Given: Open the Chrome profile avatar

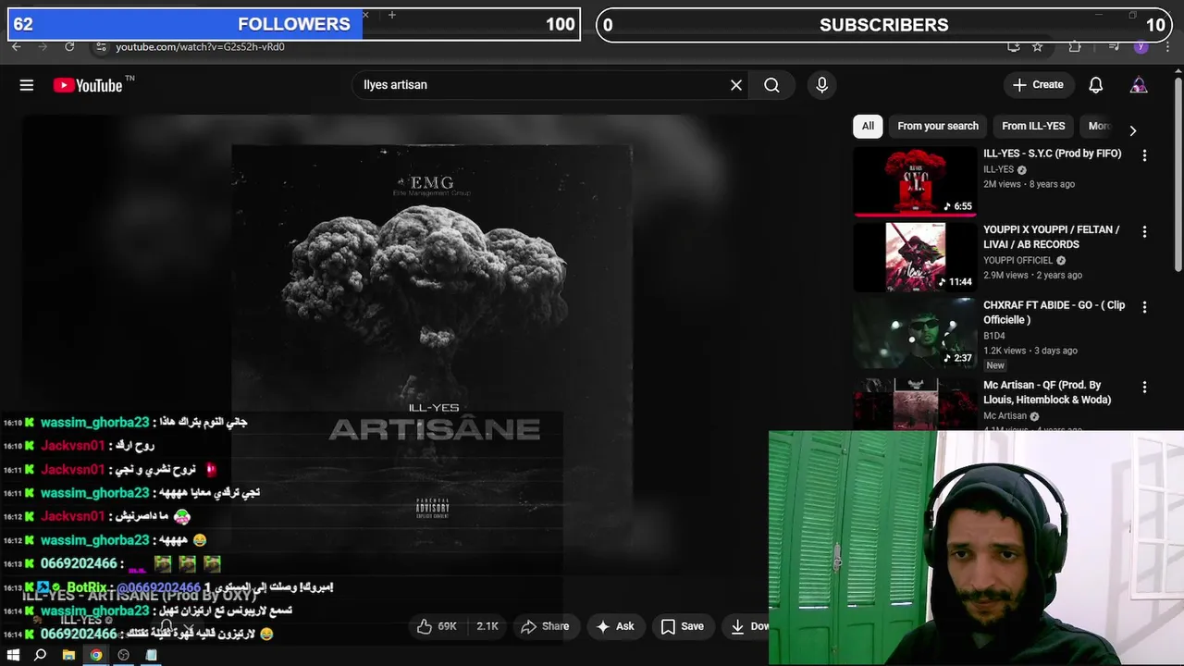Looking at the screenshot, I should 1141,46.
